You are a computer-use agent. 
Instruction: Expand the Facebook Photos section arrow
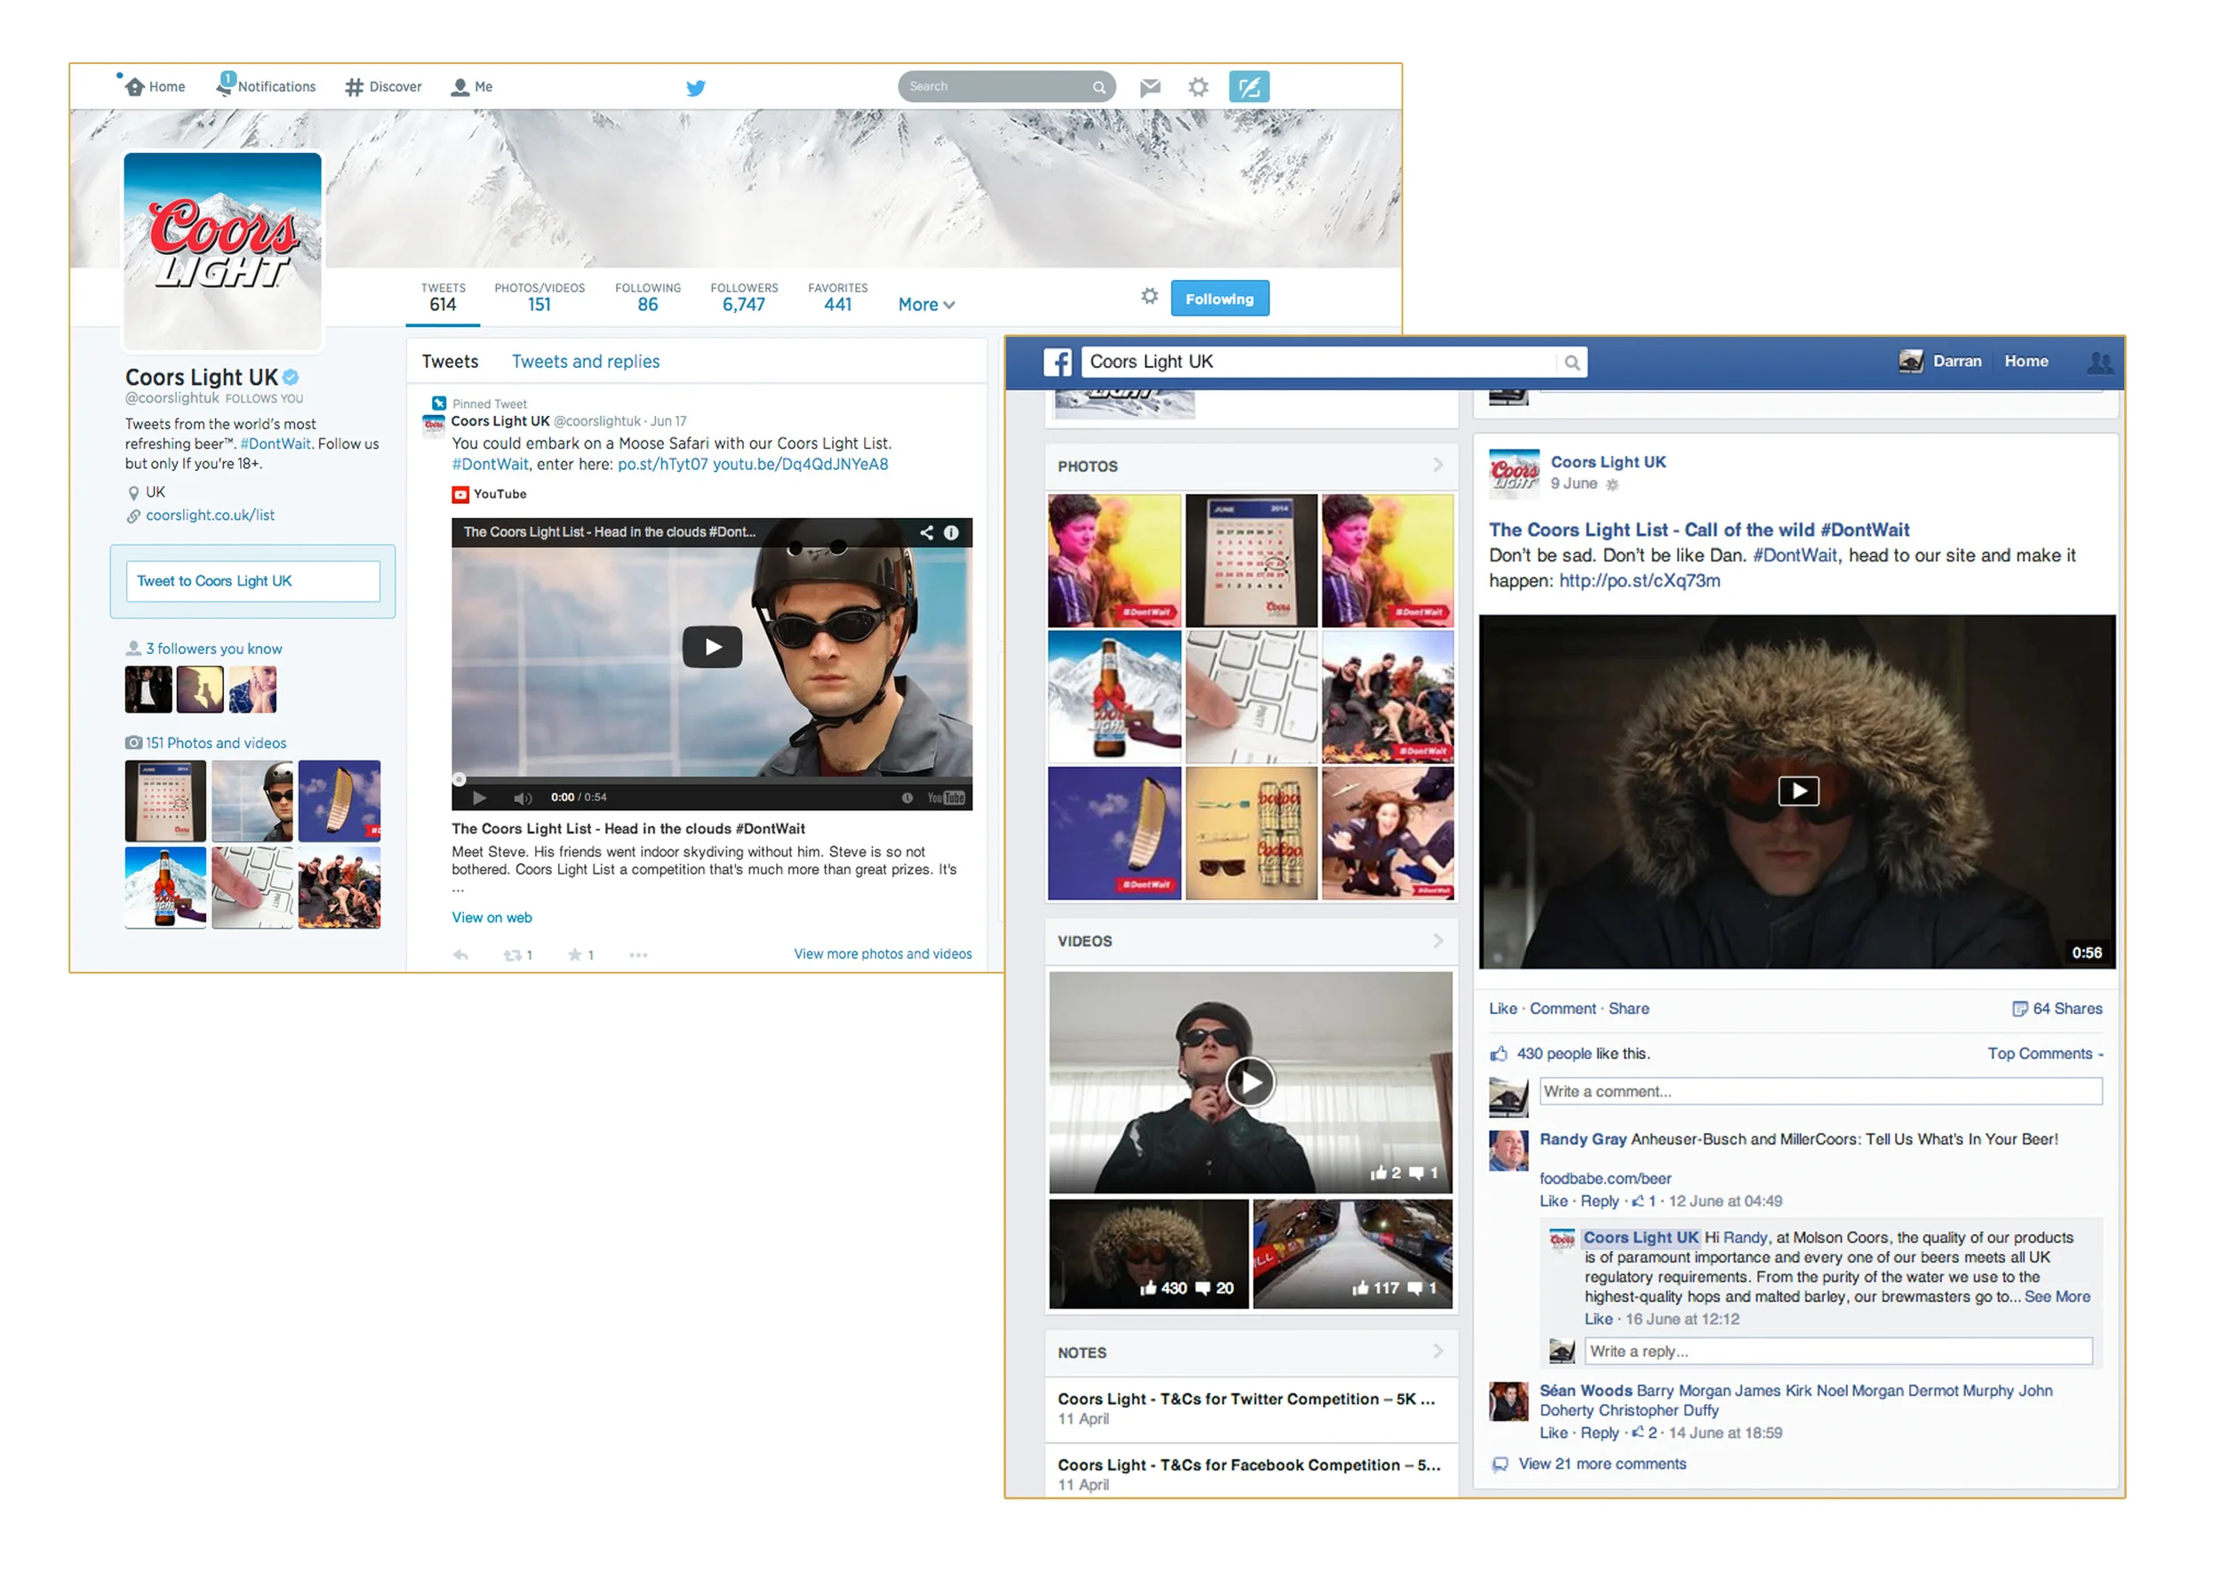[x=1438, y=466]
